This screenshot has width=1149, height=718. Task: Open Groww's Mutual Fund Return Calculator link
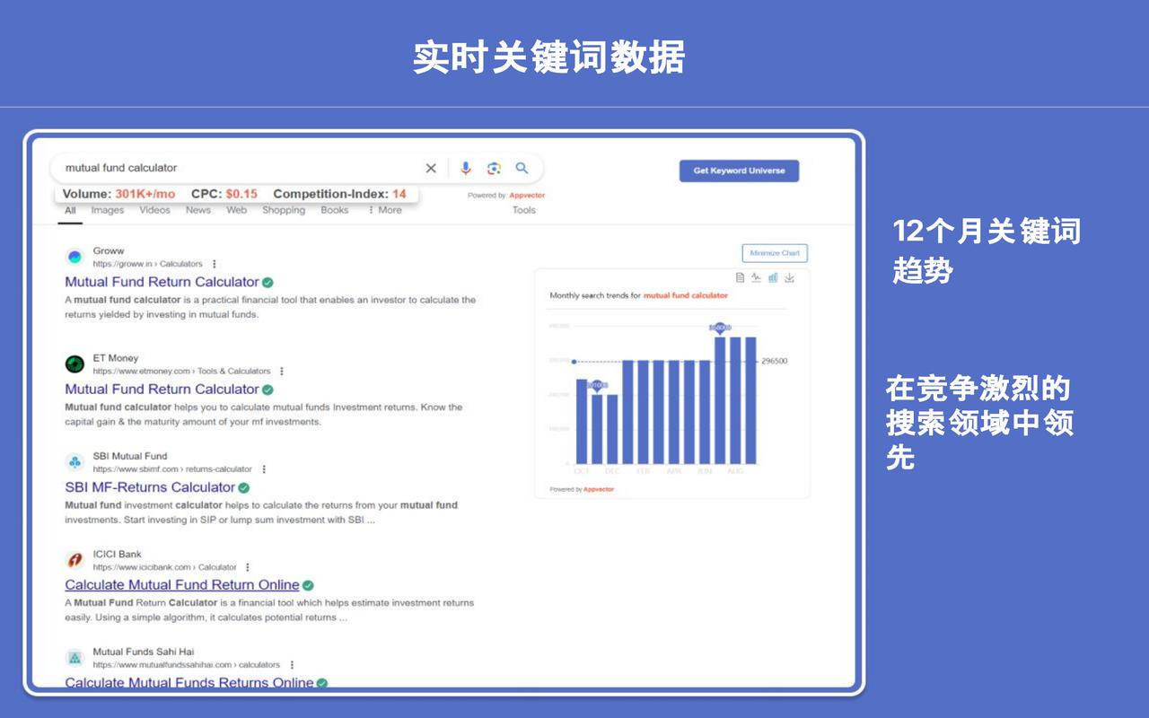coord(162,282)
